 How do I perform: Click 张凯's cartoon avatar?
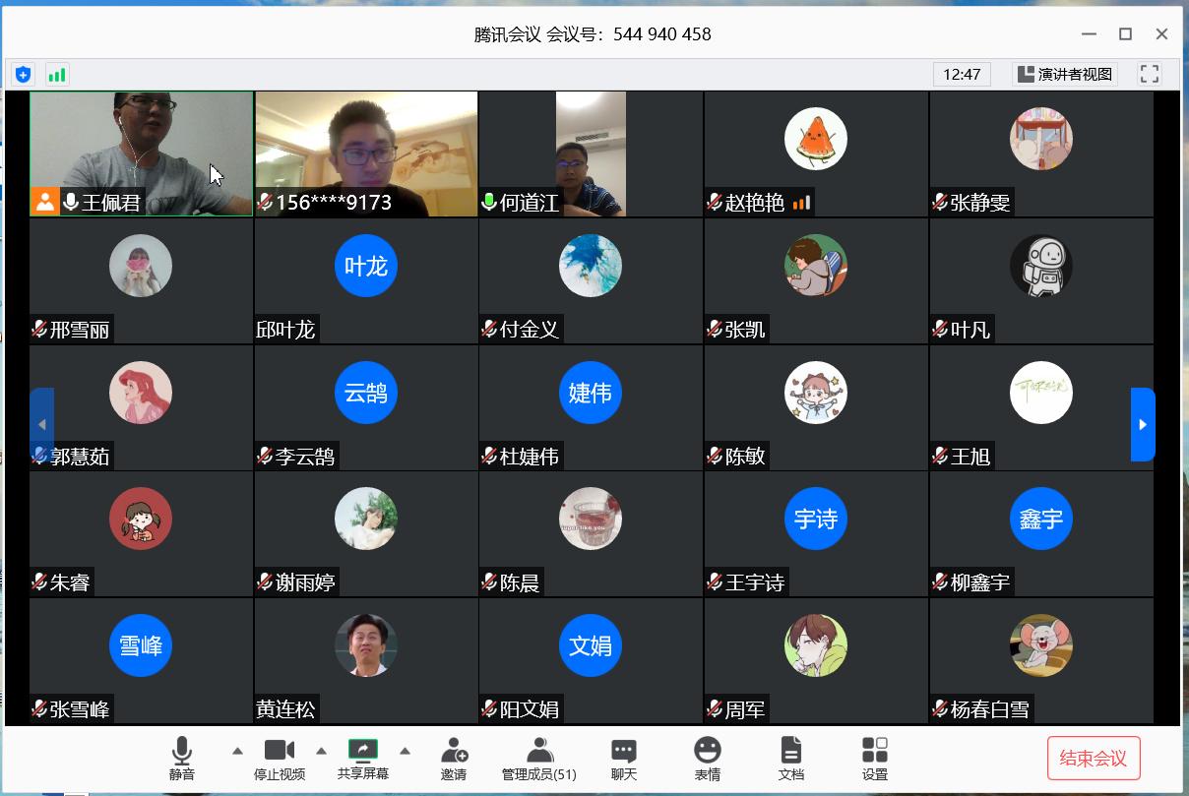(x=816, y=266)
